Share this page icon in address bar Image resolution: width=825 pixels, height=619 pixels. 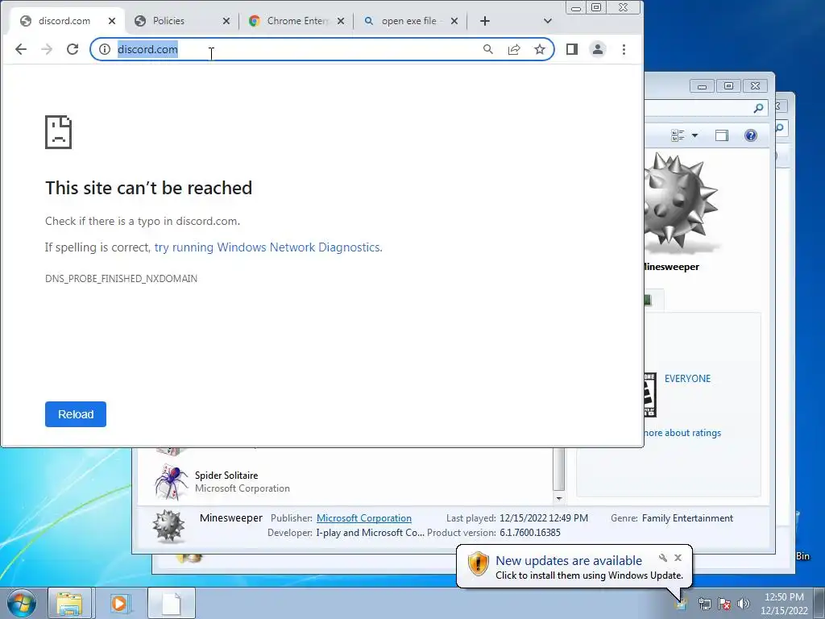tap(514, 49)
